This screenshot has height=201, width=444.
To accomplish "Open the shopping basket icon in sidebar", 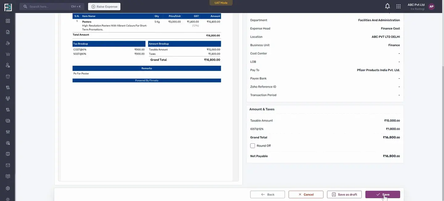I will 8,76.
